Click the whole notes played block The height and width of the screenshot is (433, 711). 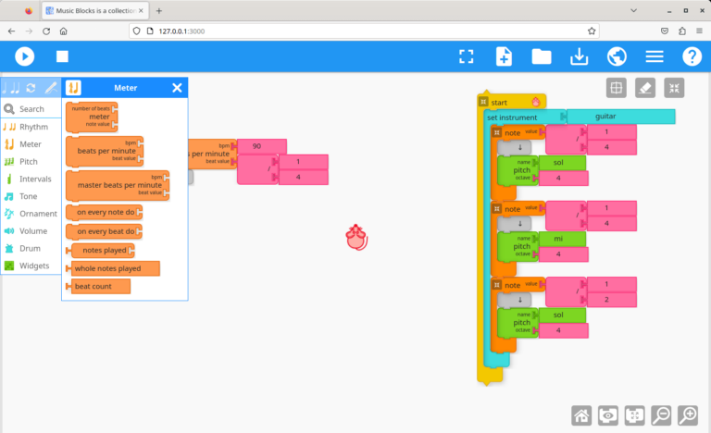(113, 268)
